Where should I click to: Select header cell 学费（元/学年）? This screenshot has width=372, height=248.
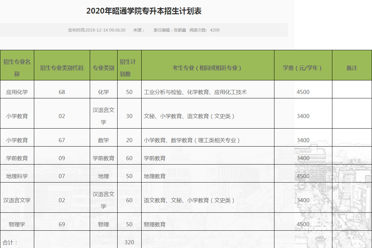(303, 65)
